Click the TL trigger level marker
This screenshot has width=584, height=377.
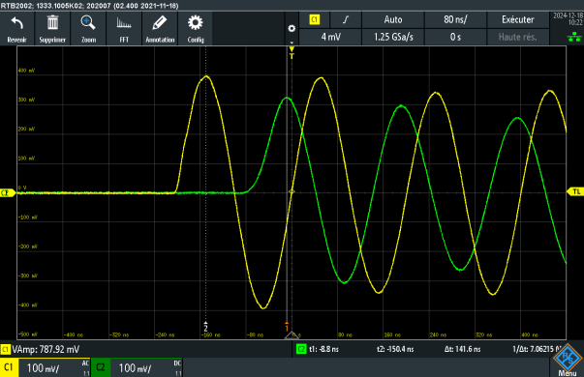575,191
